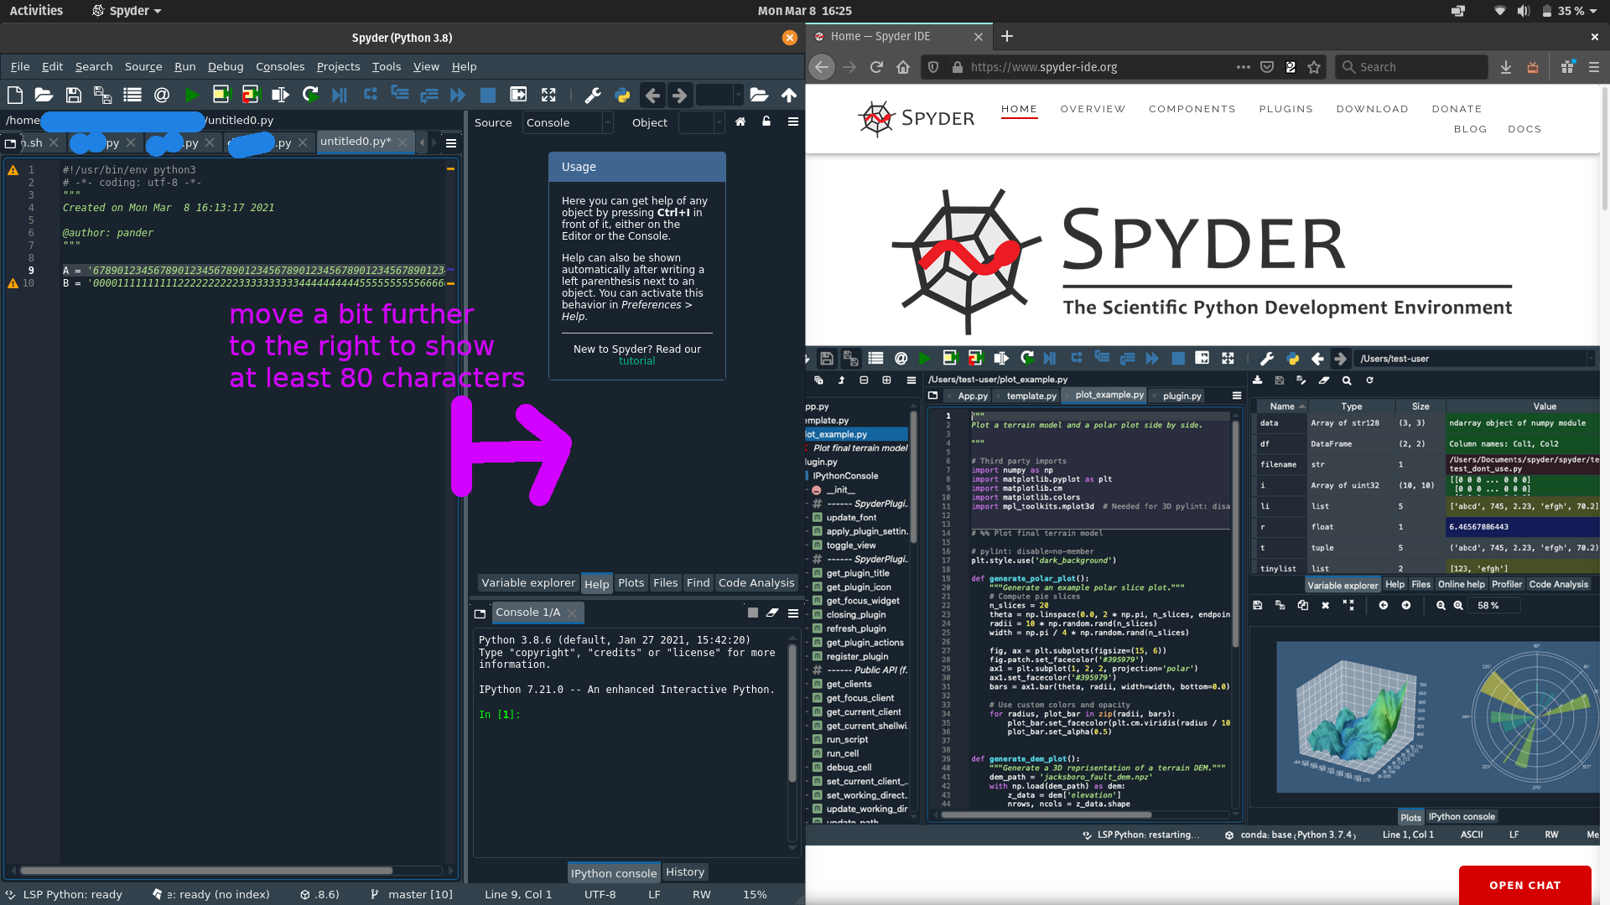The image size is (1610, 905).
Task: Open the Help pane hamburger options menu
Action: [793, 122]
